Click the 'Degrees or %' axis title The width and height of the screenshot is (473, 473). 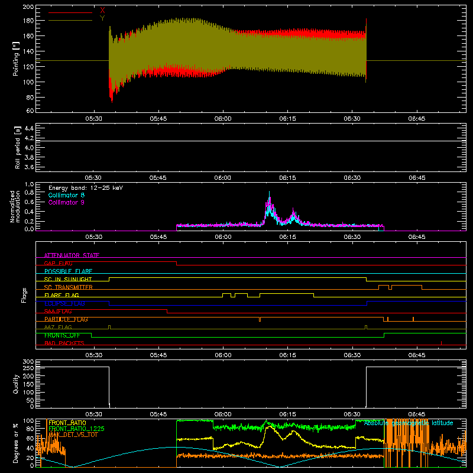16,443
